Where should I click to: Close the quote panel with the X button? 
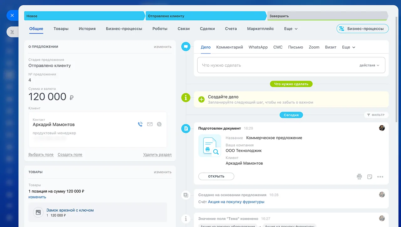pyautogui.click(x=12, y=15)
